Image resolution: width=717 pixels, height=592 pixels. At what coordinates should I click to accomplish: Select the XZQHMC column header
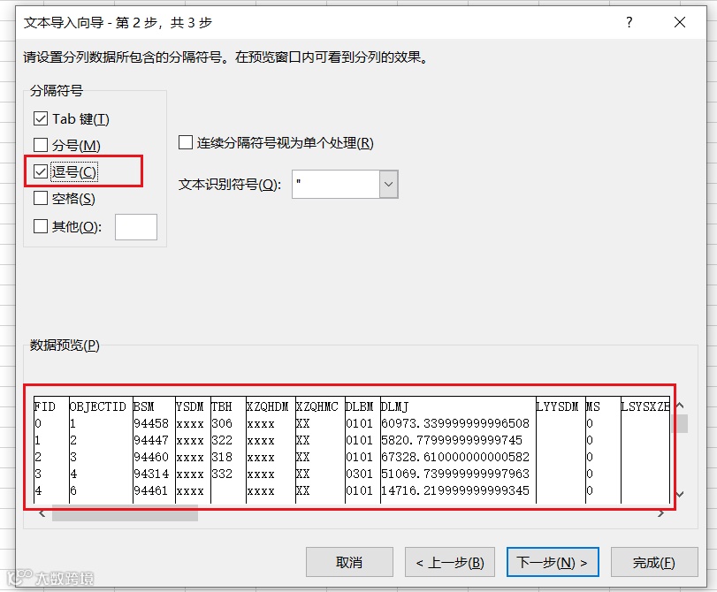click(317, 406)
